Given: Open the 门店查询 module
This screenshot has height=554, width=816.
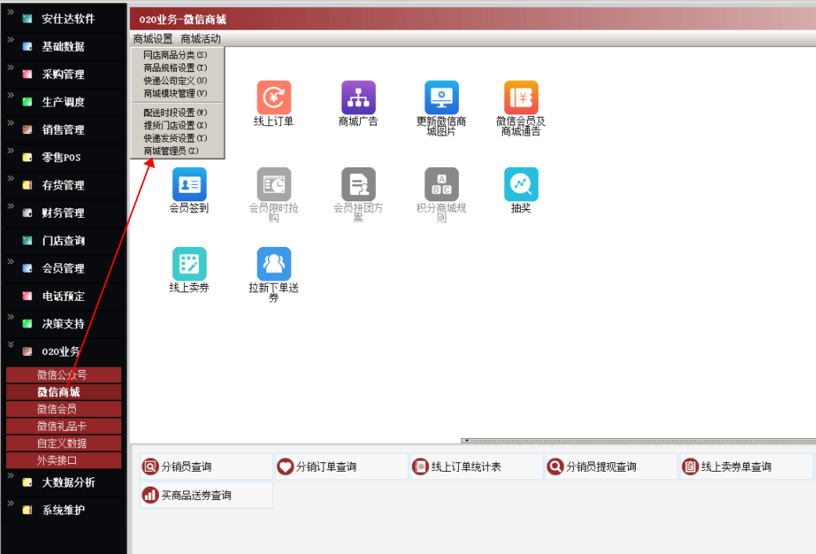Looking at the screenshot, I should 63,241.
